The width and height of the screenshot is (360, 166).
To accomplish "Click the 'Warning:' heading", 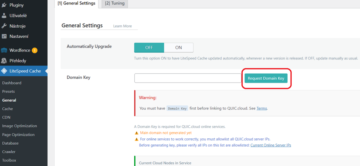I will 148,98.
